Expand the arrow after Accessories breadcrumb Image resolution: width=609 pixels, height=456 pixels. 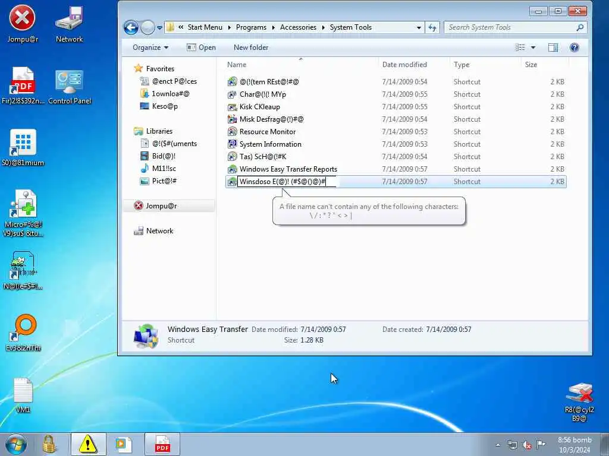point(323,27)
